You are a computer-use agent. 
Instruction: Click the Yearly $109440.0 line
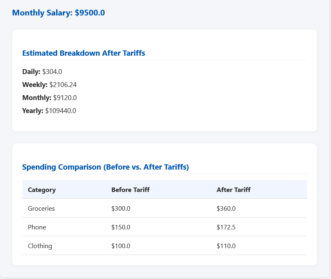(49, 111)
